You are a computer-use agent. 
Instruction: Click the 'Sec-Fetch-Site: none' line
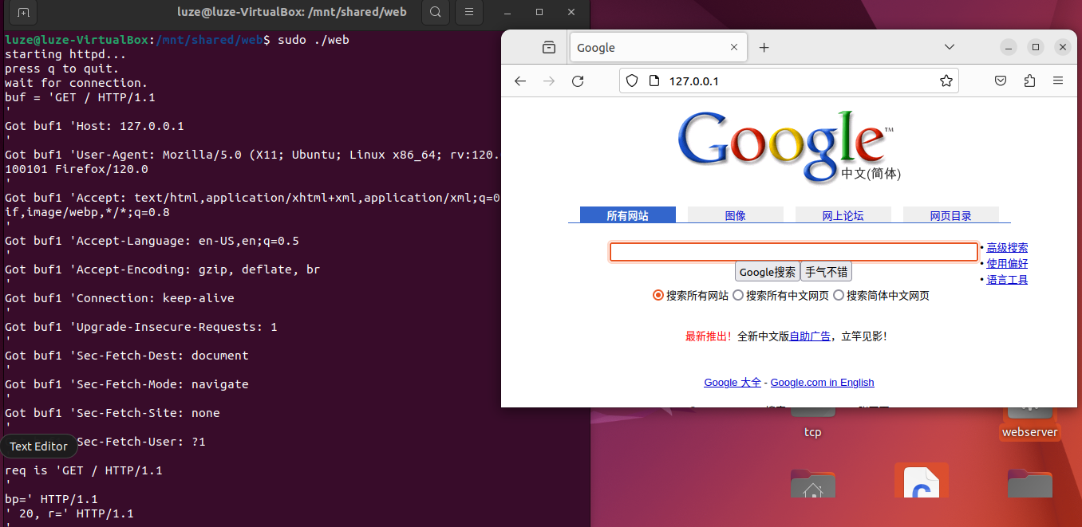point(113,413)
